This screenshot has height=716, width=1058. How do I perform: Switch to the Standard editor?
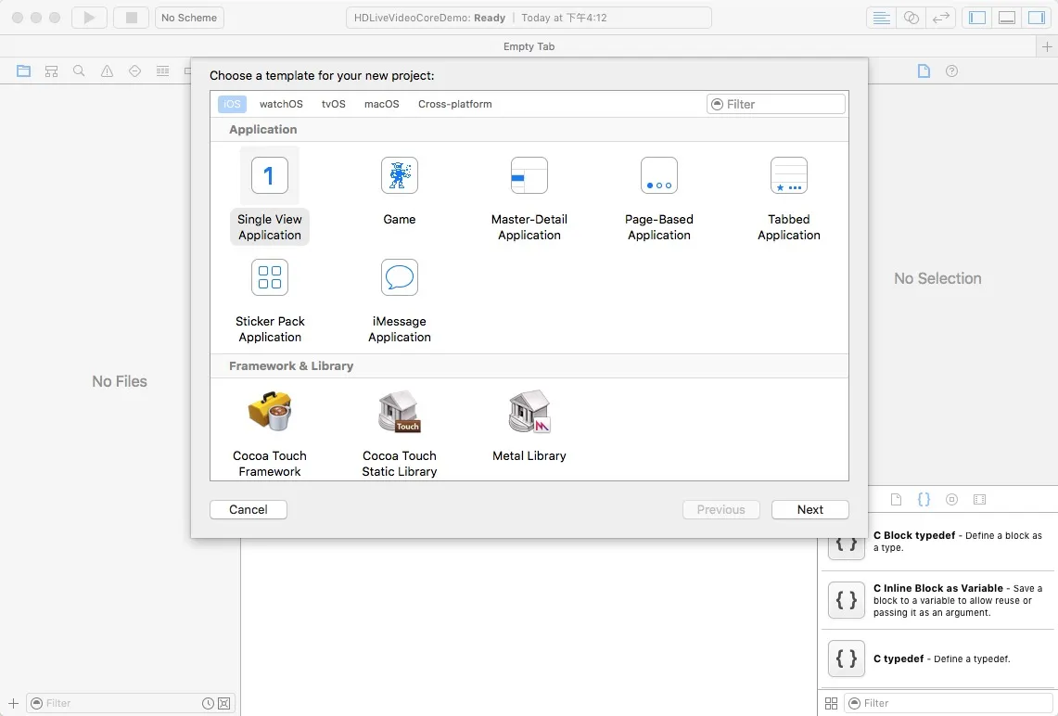(881, 18)
